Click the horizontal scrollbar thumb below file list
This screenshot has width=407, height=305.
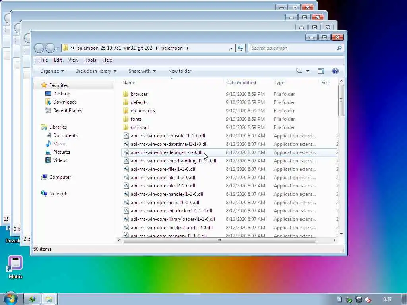coord(219,240)
